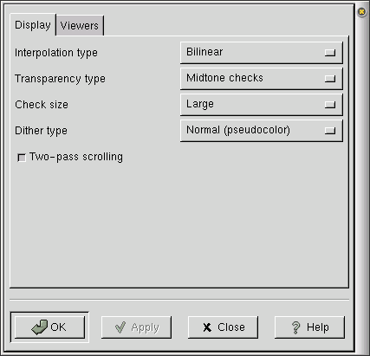Switch to the Viewers tab
The image size is (370, 356).
(x=80, y=25)
